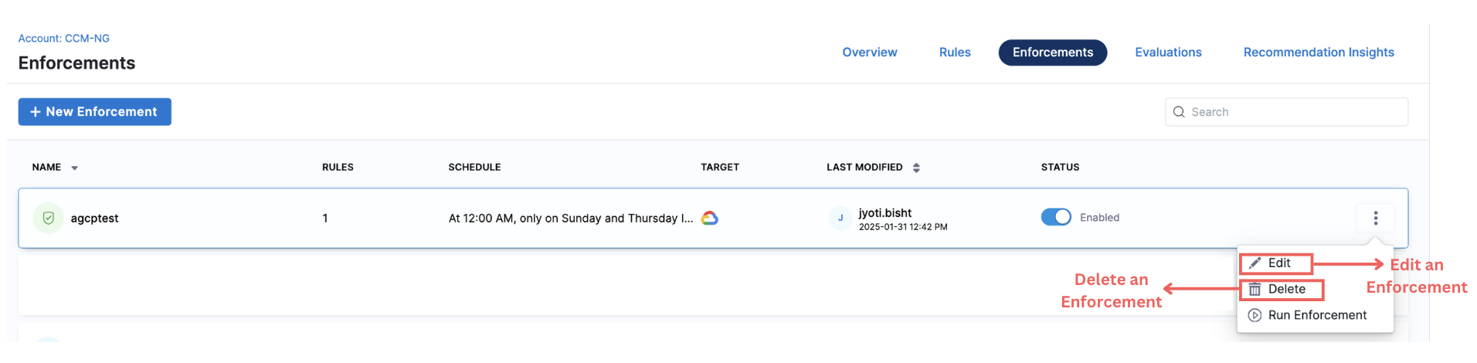Disable the agcptest Enabled toggle
Screen dimensions: 1477x363
click(1056, 218)
